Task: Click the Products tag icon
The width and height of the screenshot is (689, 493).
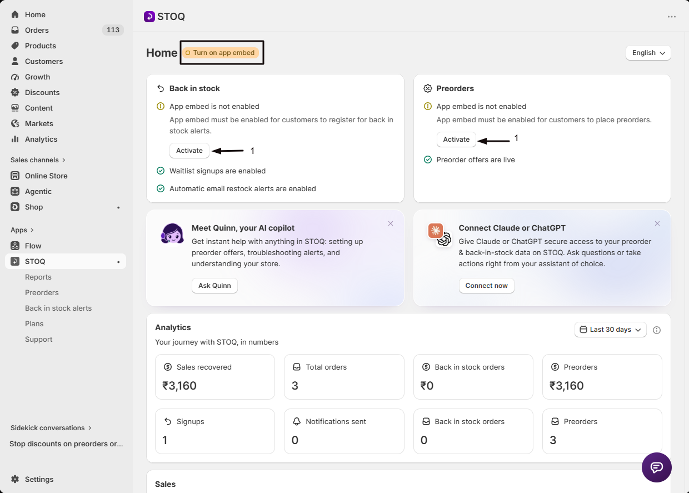Action: pyautogui.click(x=15, y=46)
